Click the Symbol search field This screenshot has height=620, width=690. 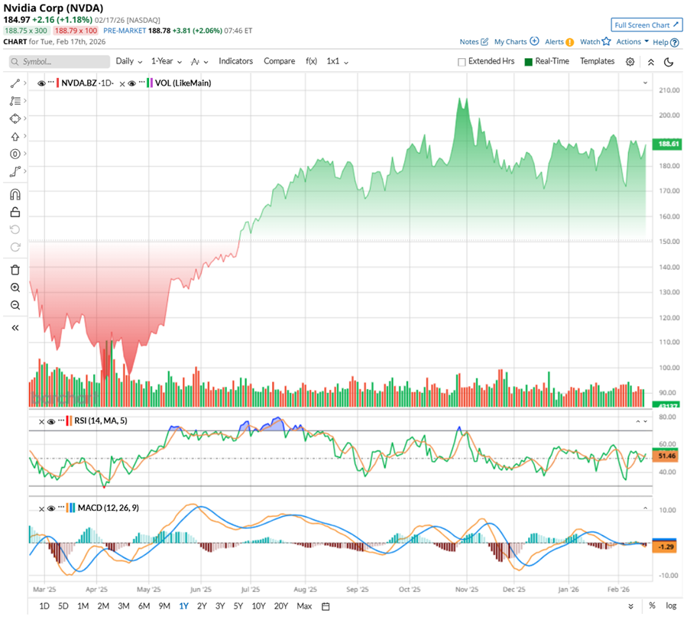click(60, 62)
